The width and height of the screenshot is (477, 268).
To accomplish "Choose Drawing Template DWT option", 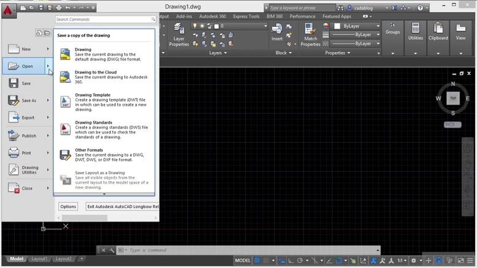I will 104,102.
